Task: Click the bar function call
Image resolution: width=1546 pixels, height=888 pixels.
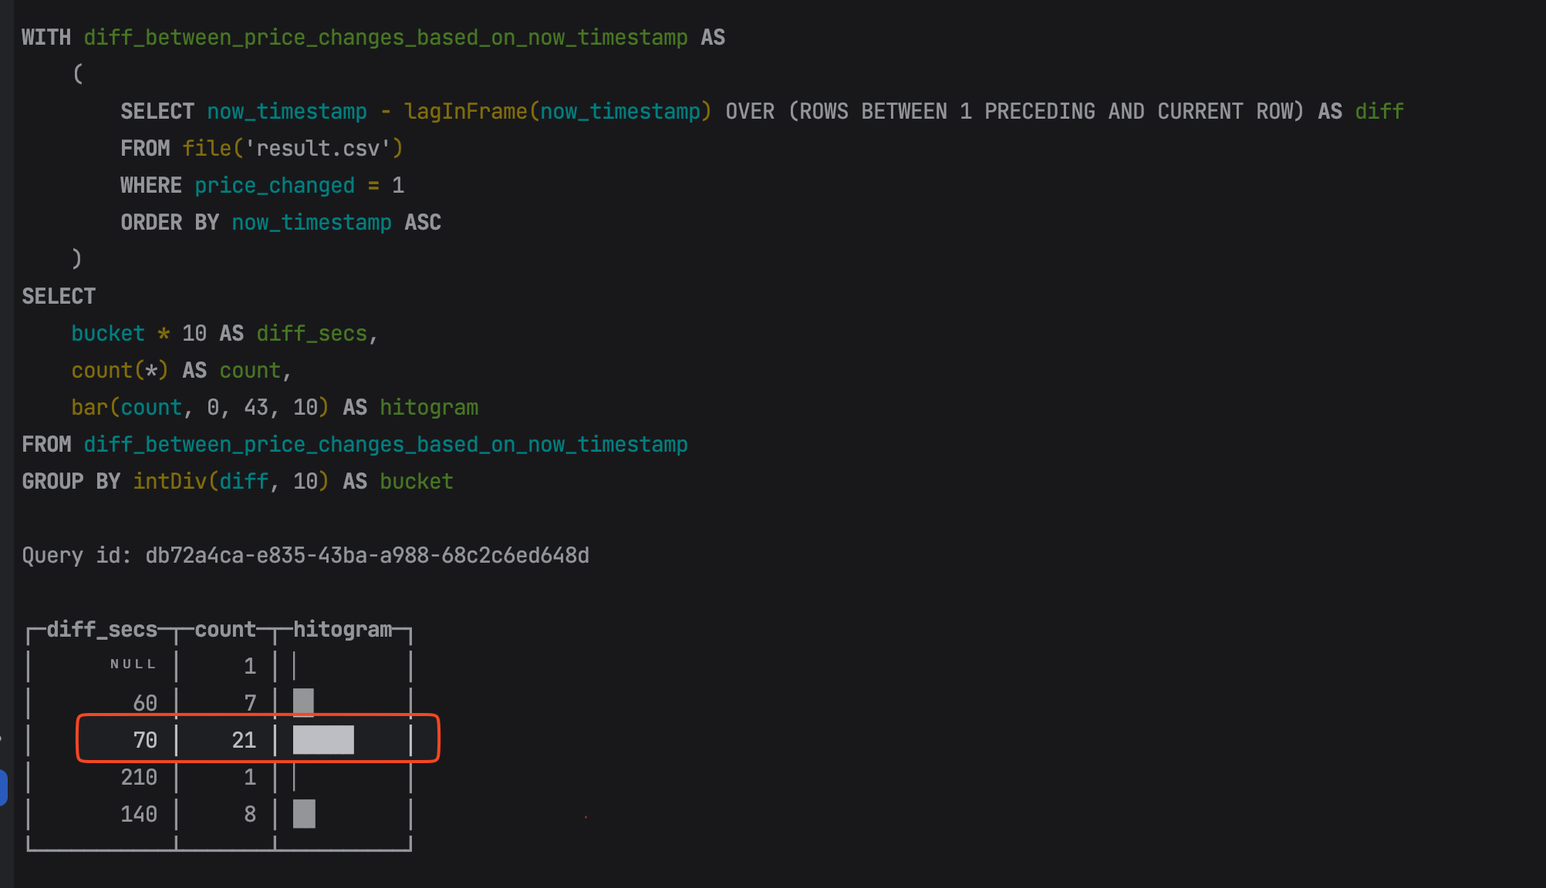Action: (x=89, y=407)
